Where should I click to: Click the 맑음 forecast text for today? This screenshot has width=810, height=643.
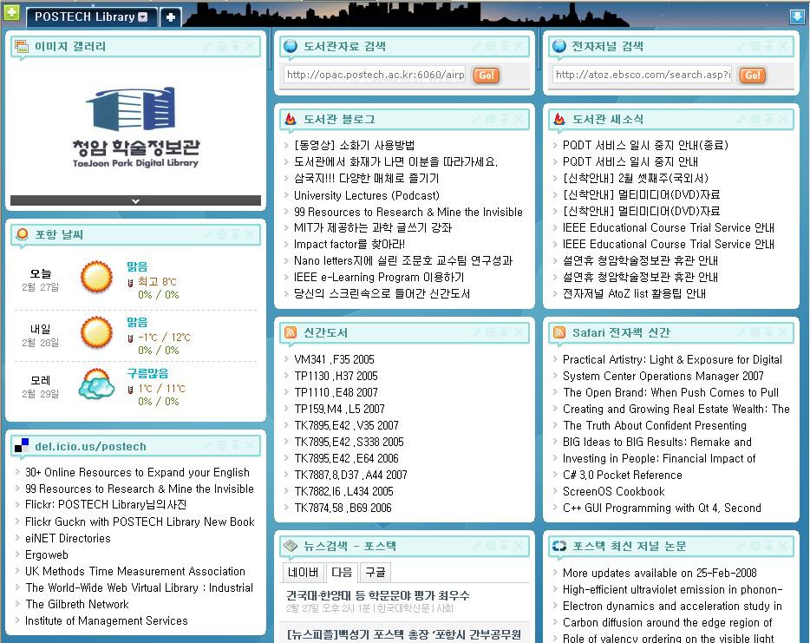click(137, 266)
